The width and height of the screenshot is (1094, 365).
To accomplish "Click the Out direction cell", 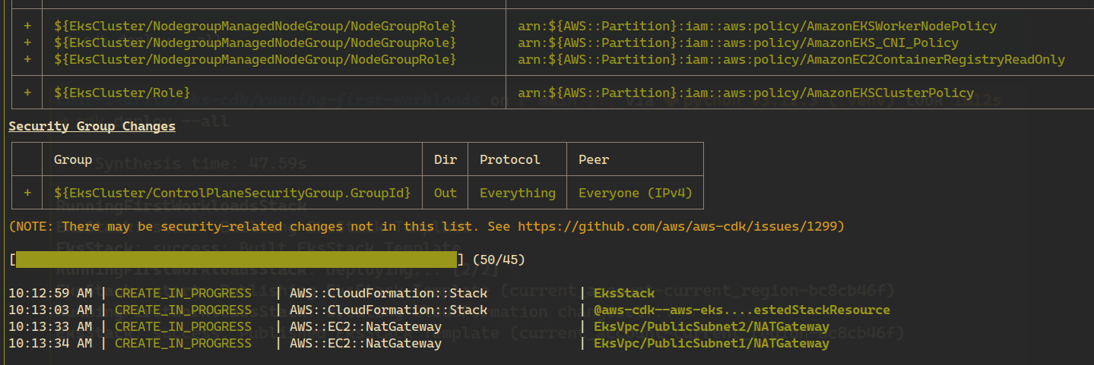I will 446,193.
